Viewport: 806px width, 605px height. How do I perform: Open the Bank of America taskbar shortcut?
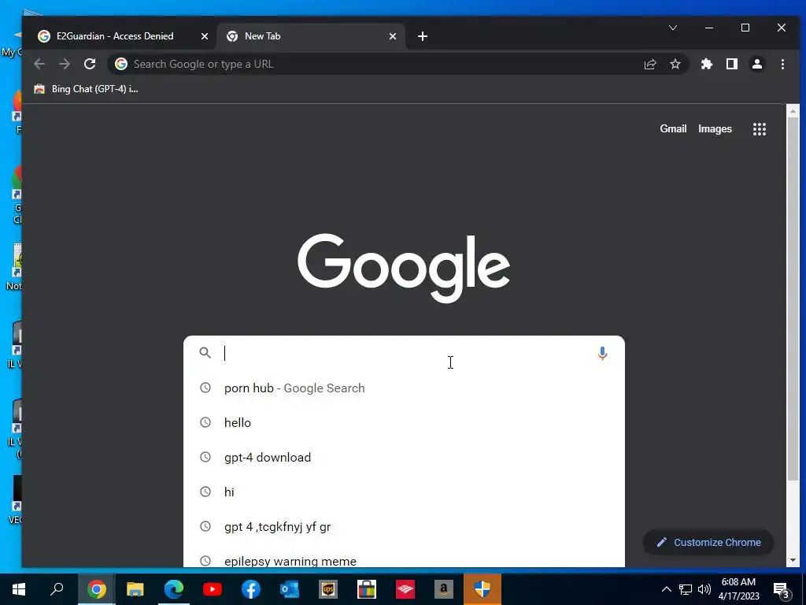tap(405, 589)
